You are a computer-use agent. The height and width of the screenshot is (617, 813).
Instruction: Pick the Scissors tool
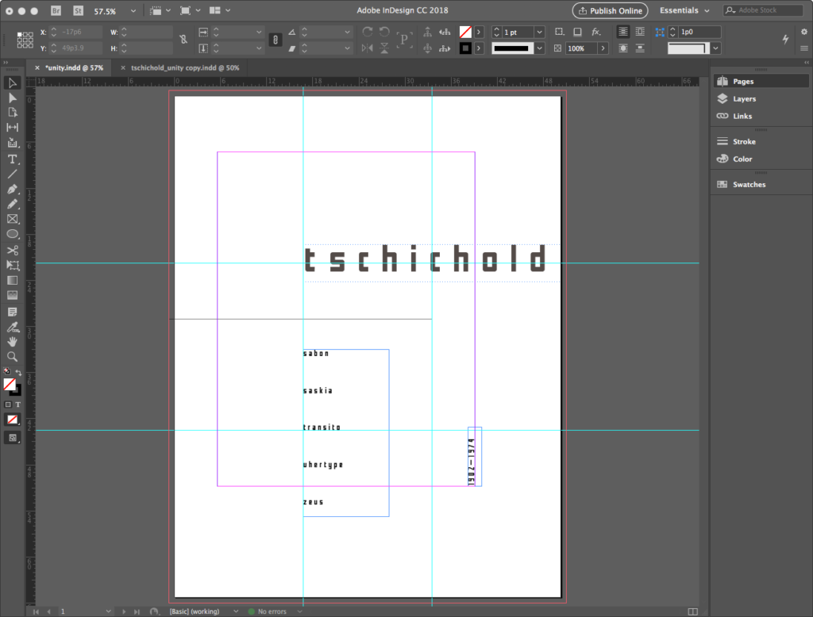coord(12,250)
